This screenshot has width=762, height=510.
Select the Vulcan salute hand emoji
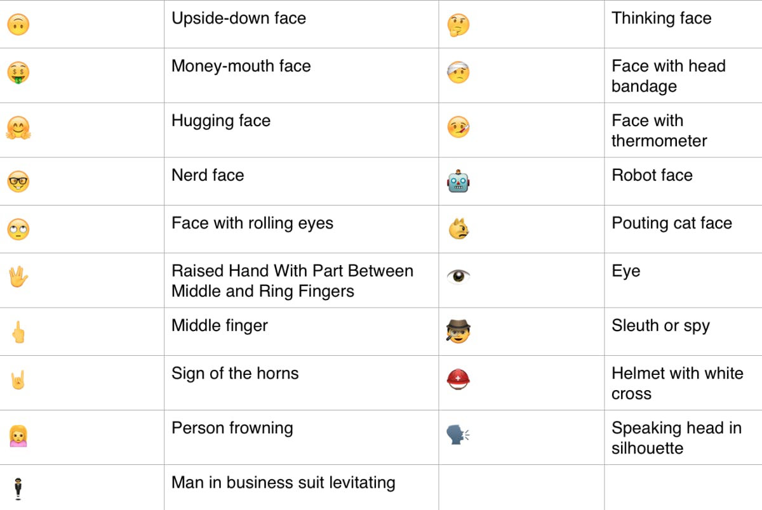(x=18, y=277)
